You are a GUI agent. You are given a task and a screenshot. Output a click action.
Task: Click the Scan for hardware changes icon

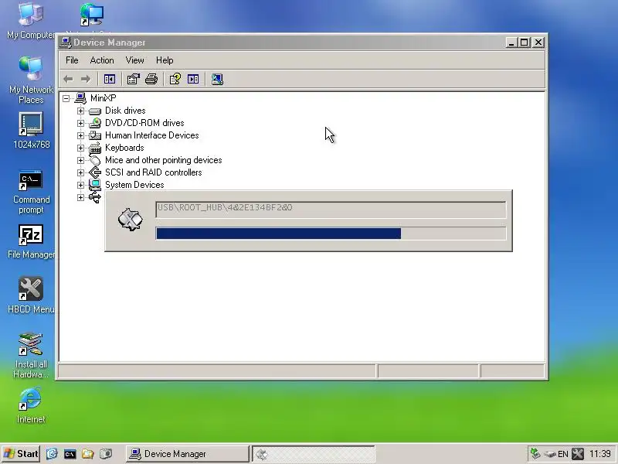tap(217, 80)
